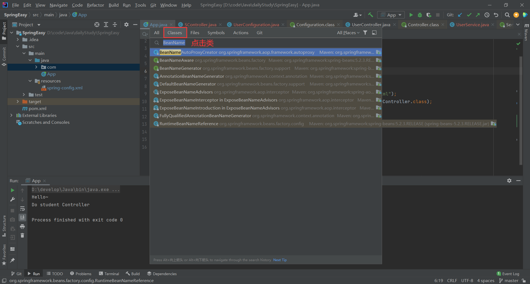Select BeanNameAware result row
Viewport: 530px width, 284px height.
[x=266, y=60]
